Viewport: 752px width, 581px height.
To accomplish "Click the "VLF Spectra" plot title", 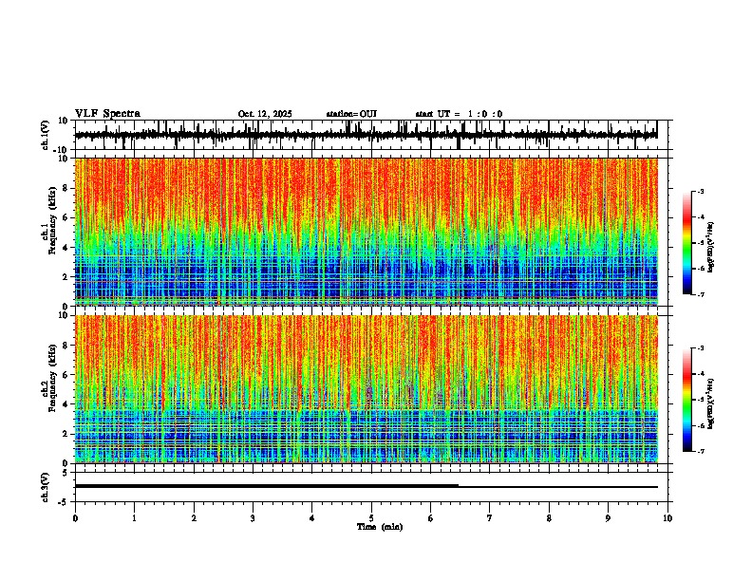I will pos(107,114).
